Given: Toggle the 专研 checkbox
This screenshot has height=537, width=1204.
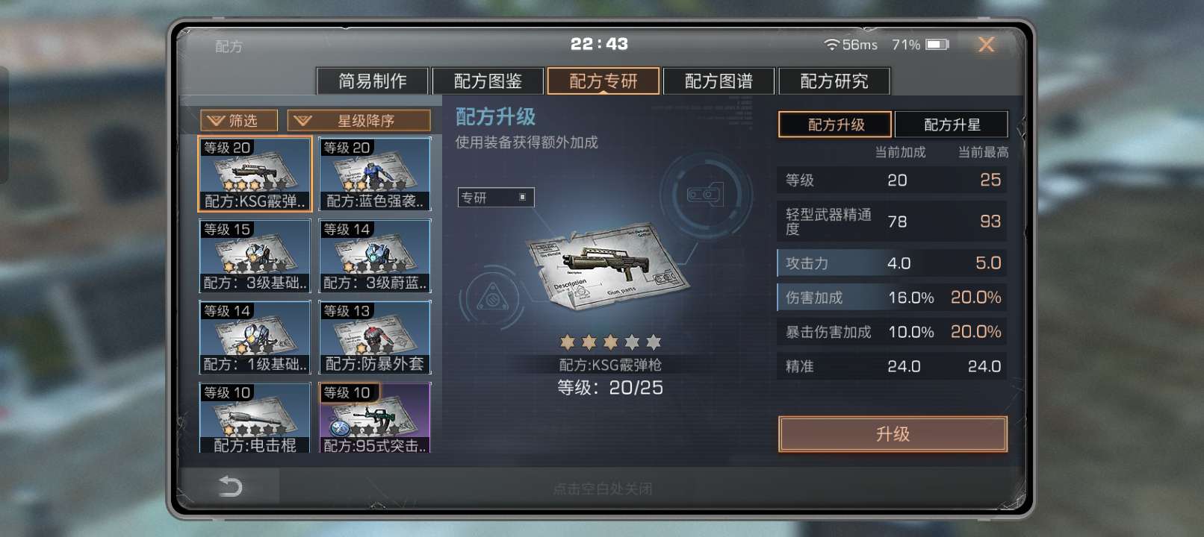Looking at the screenshot, I should coord(522,197).
